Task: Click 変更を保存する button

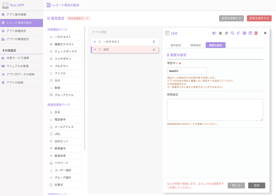Action: tap(259, 18)
